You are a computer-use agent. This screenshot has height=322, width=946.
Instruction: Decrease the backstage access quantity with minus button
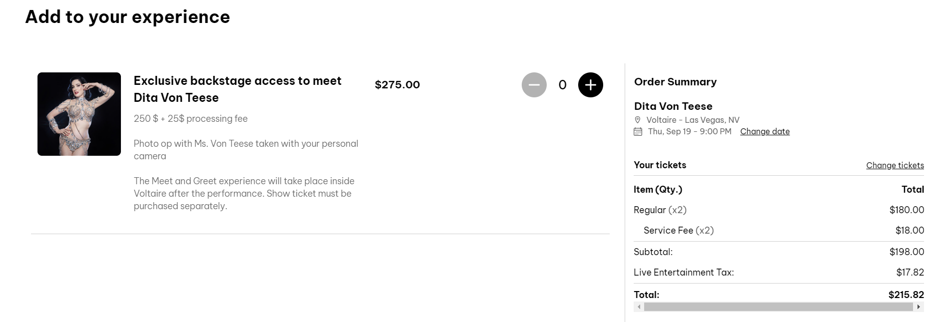(x=534, y=85)
